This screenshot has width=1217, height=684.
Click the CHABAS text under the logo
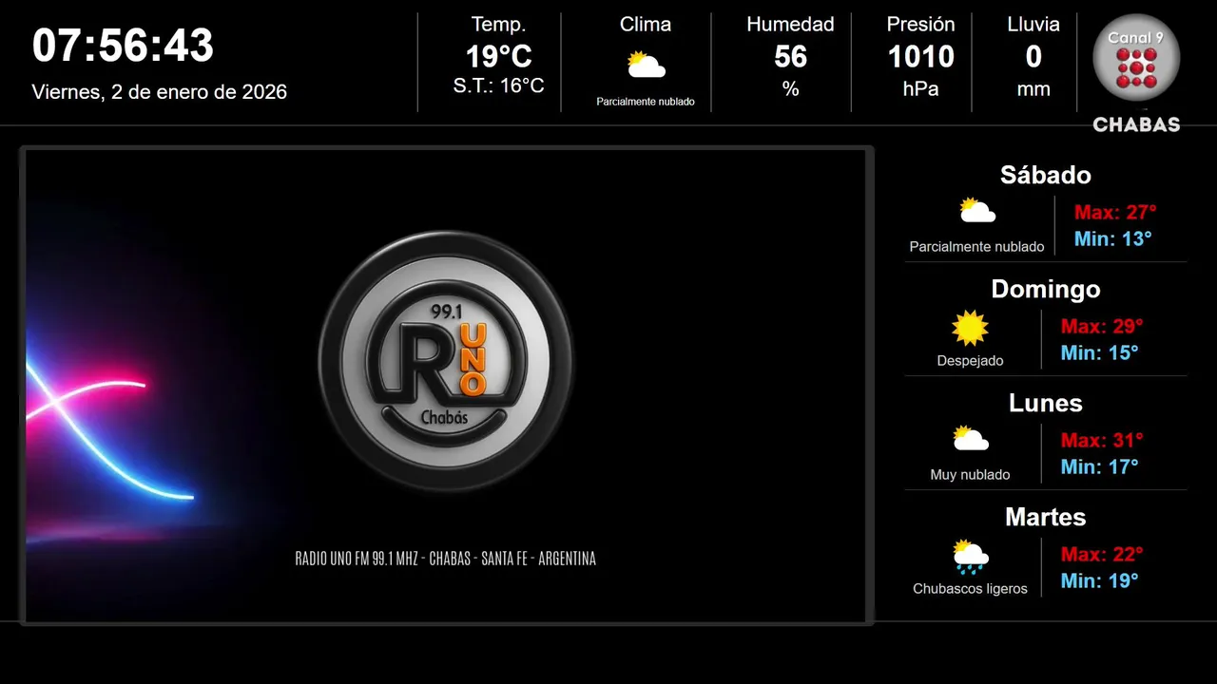coord(1136,124)
